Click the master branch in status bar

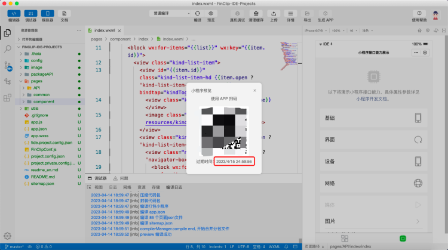14,246
